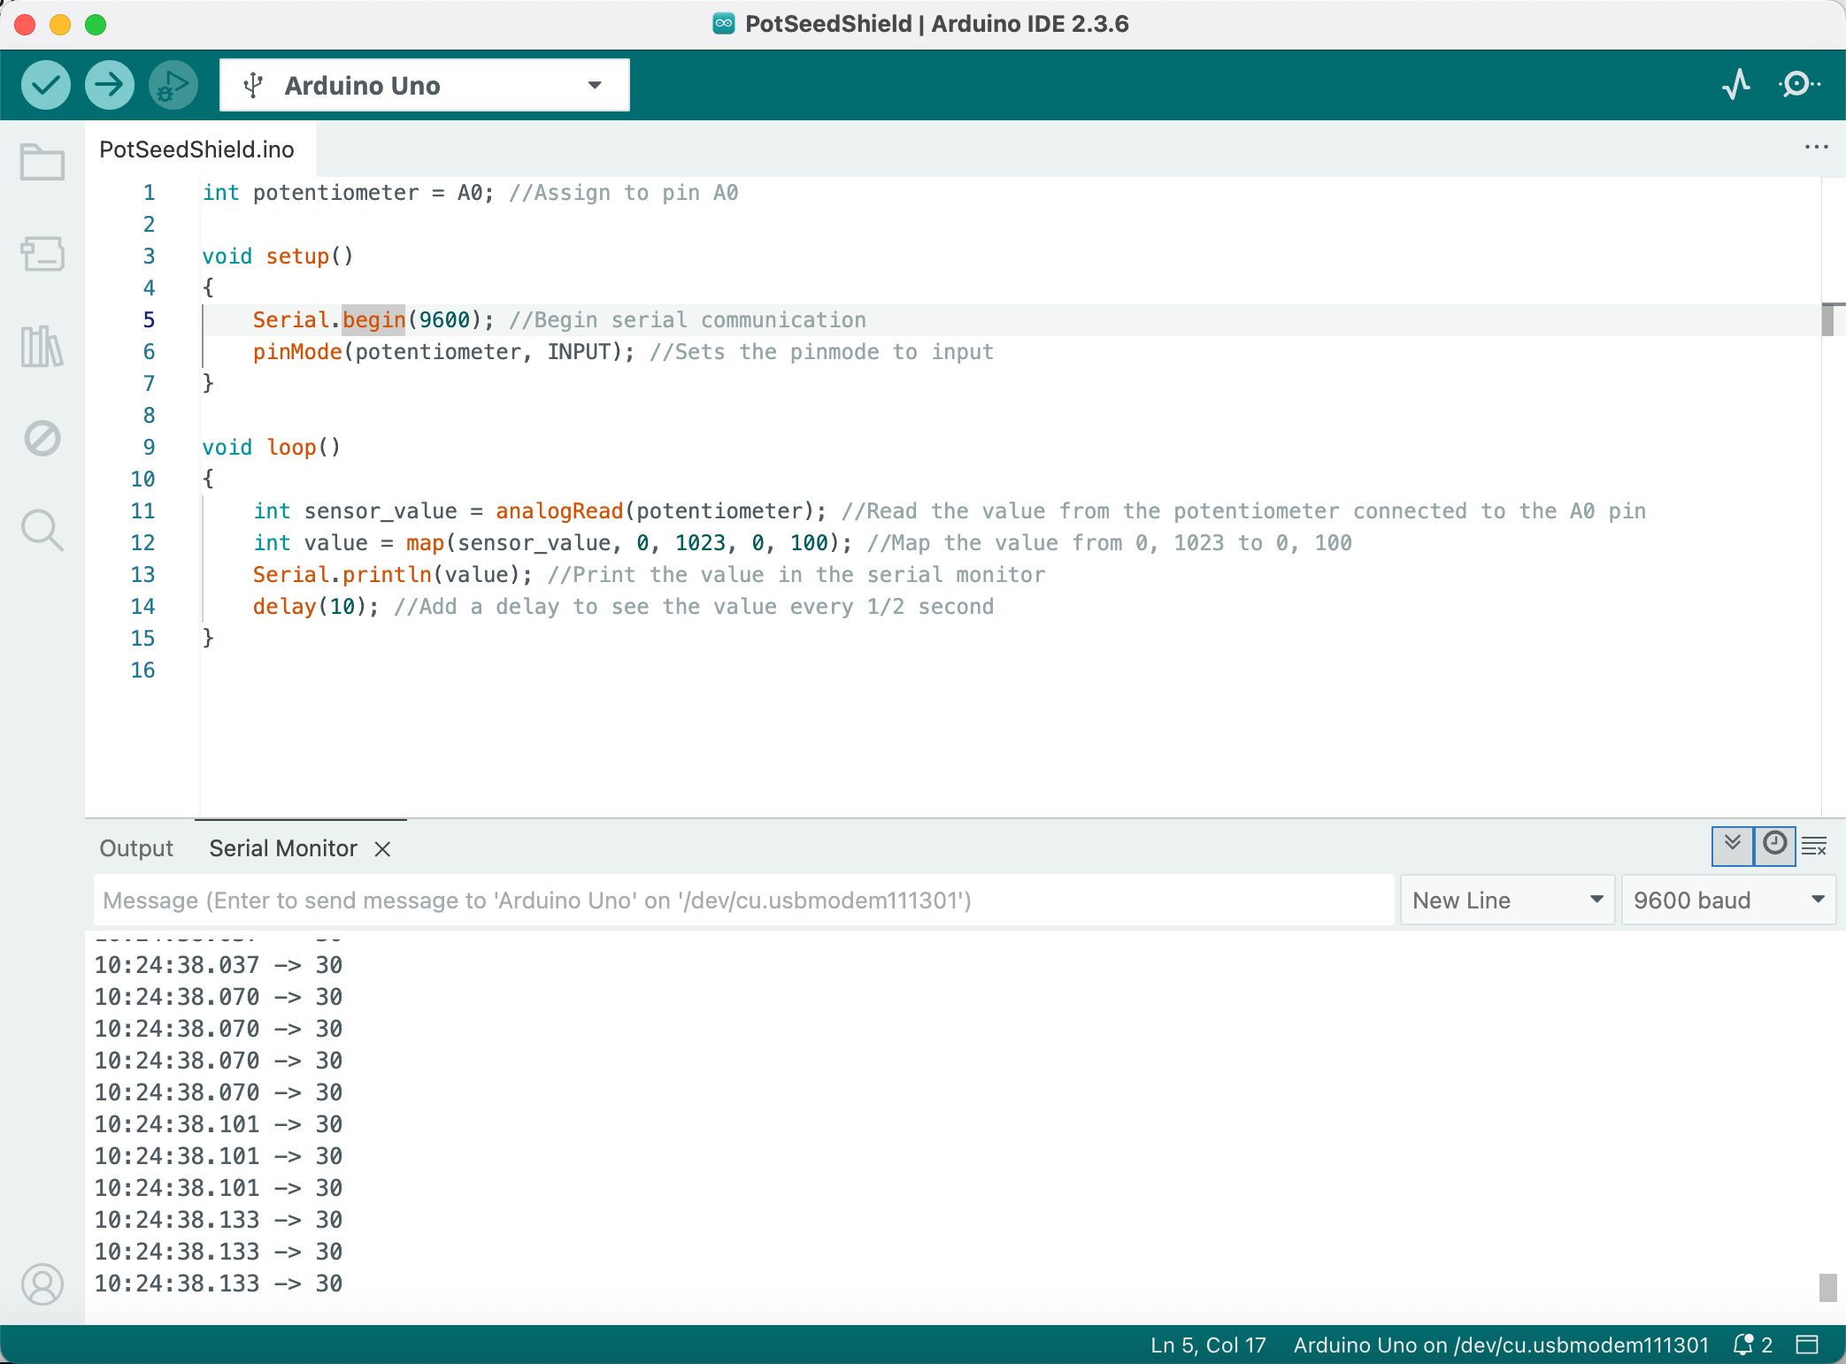1846x1364 pixels.
Task: Open Search in the sidebar
Action: coord(42,530)
